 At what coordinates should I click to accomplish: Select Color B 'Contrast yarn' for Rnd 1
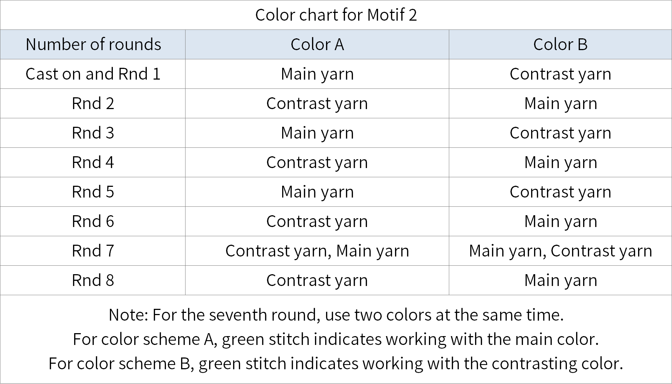point(560,74)
